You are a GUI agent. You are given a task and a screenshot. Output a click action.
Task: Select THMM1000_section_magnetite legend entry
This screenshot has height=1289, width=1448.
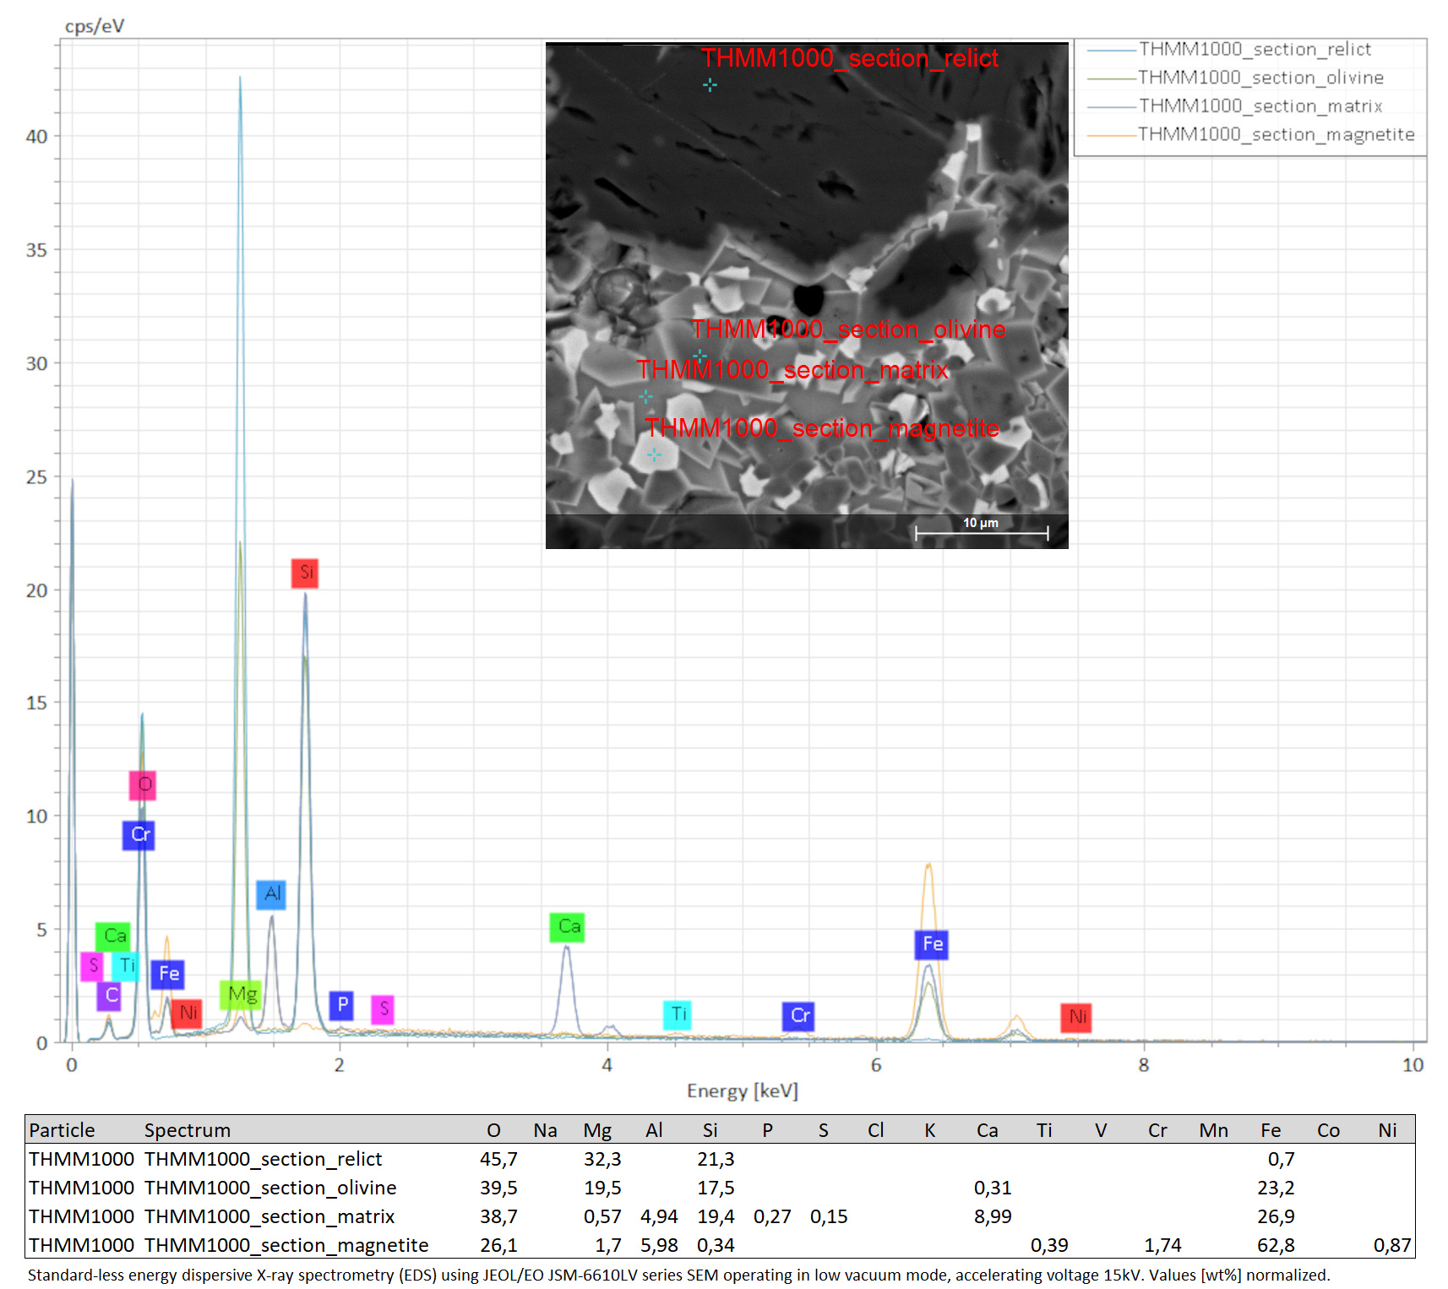[1250, 134]
